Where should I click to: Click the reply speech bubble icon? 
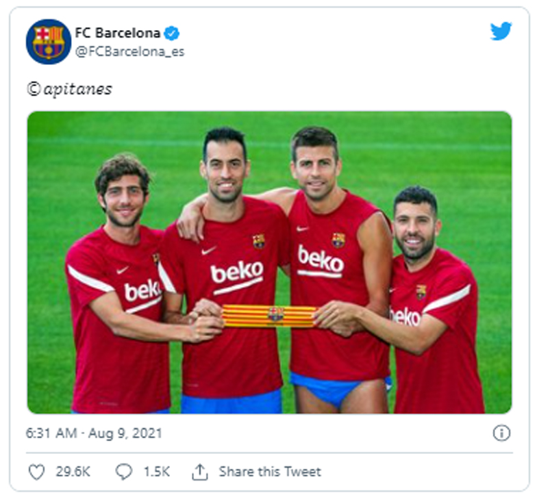(123, 471)
